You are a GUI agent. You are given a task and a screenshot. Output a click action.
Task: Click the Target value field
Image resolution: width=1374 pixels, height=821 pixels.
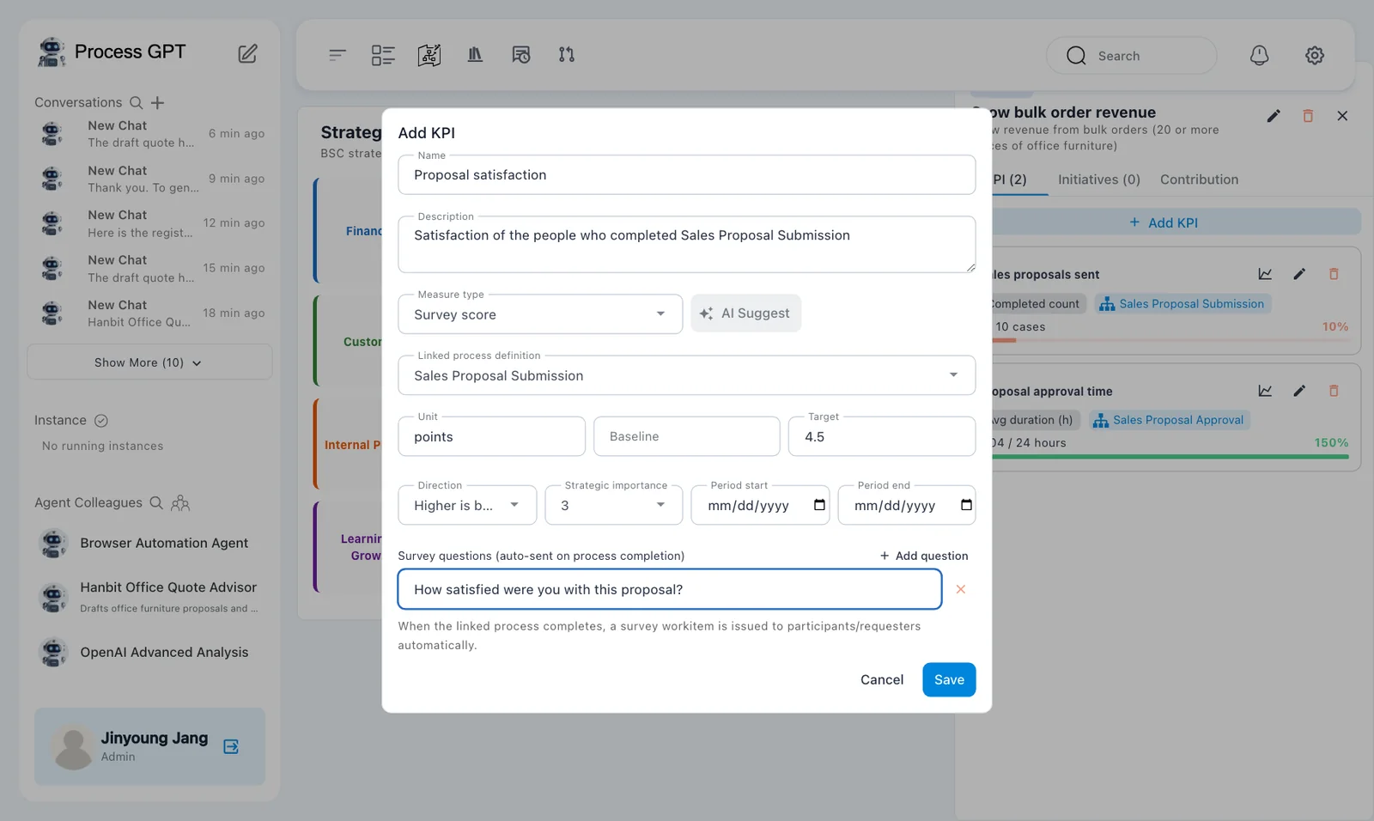point(882,436)
